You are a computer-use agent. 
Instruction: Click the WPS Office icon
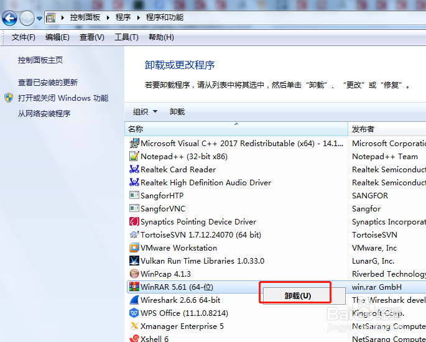pyautogui.click(x=134, y=313)
